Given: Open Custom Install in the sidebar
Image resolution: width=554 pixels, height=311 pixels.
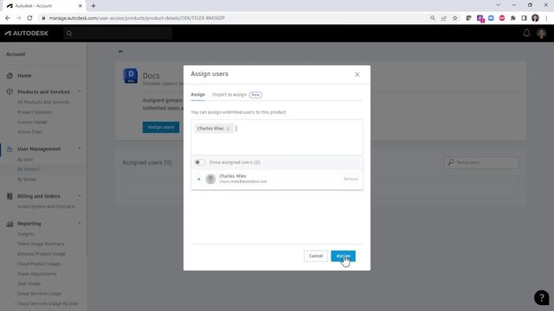Looking at the screenshot, I should pyautogui.click(x=32, y=122).
